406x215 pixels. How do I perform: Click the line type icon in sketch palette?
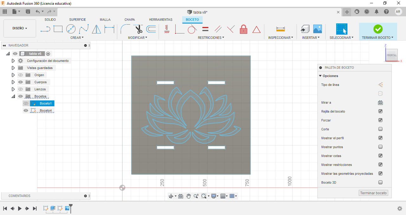tap(380, 85)
